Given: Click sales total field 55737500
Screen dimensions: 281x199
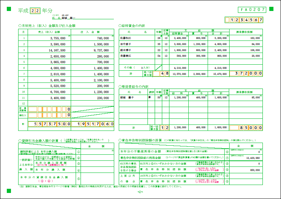Looking at the screenshot, I should coord(50,124).
